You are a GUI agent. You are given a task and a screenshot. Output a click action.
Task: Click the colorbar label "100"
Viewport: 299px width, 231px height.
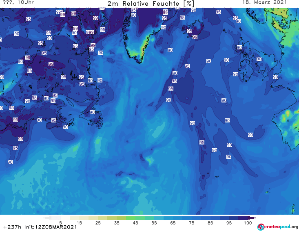tap(248, 223)
